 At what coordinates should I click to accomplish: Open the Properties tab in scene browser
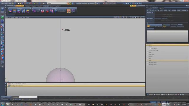pyautogui.click(x=161, y=8)
